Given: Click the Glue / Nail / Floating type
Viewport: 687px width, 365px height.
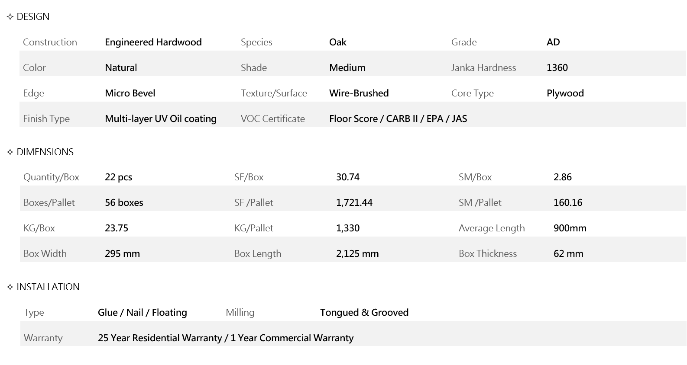Looking at the screenshot, I should pos(143,313).
